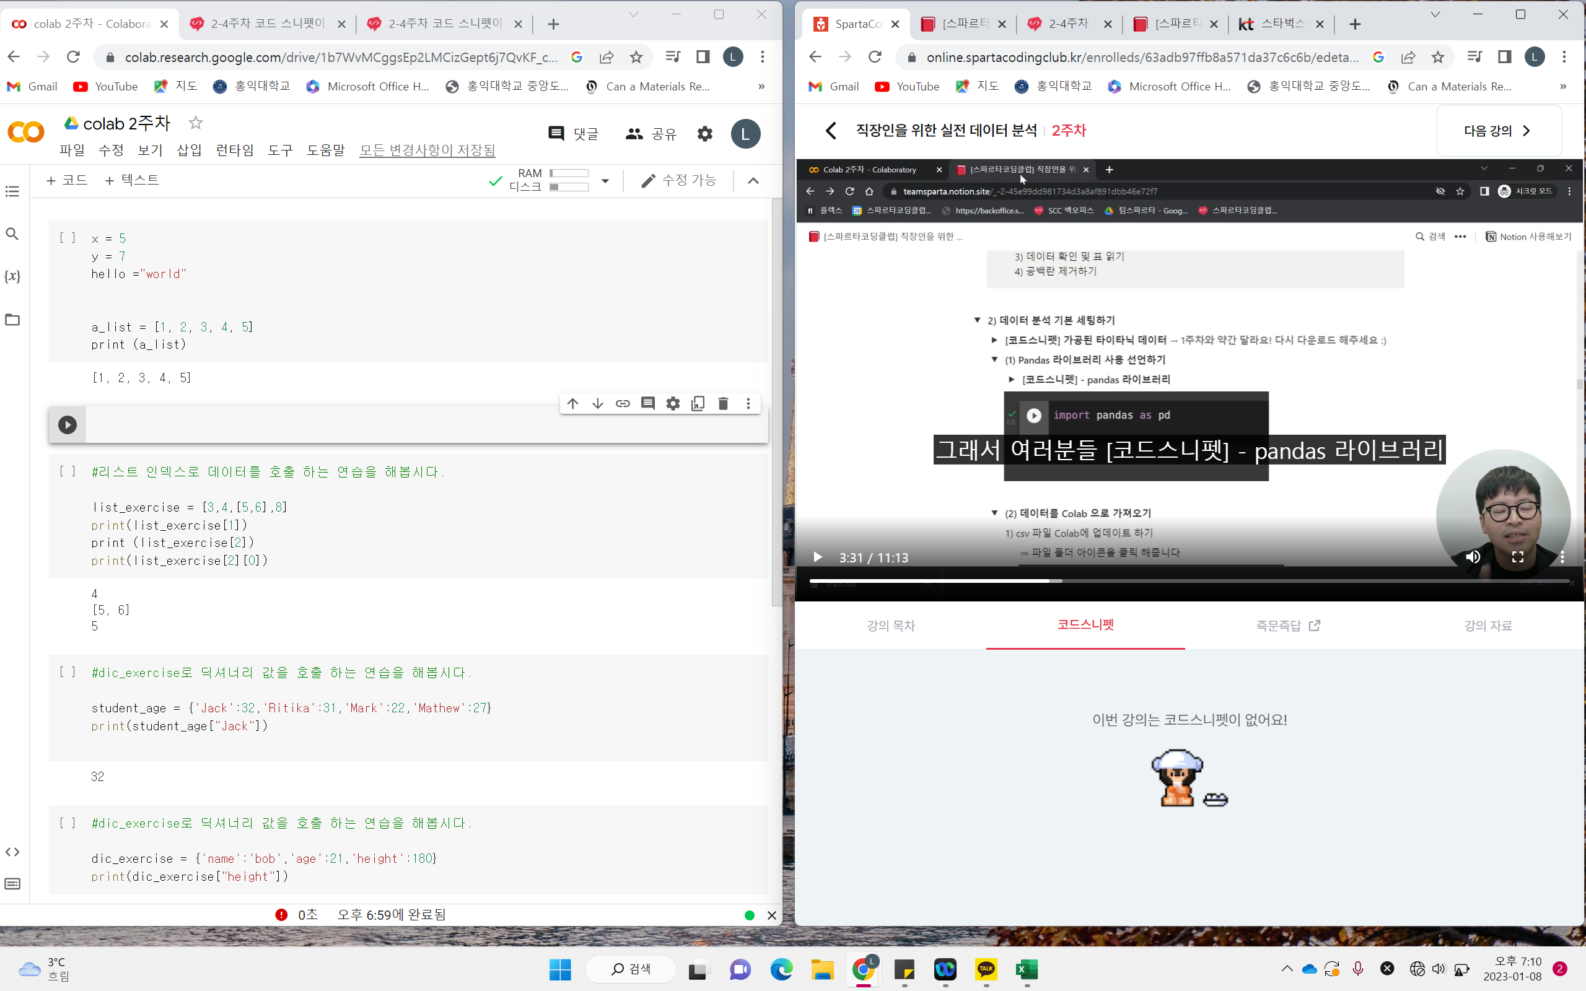
Task: Open the 수정 menu in Colab
Action: tap(111, 150)
